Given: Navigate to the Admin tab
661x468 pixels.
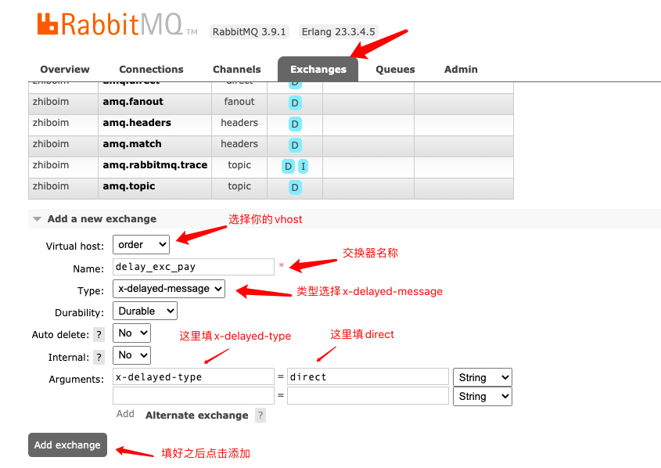Looking at the screenshot, I should coord(461,69).
